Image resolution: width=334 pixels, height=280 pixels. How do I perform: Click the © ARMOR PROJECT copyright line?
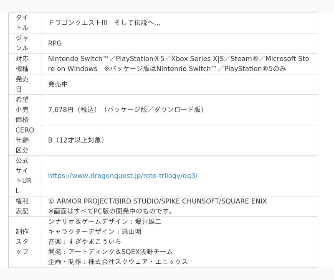click(x=157, y=201)
